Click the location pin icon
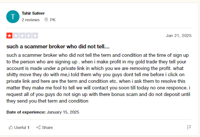The width and height of the screenshot is (200, 137). 46,20
